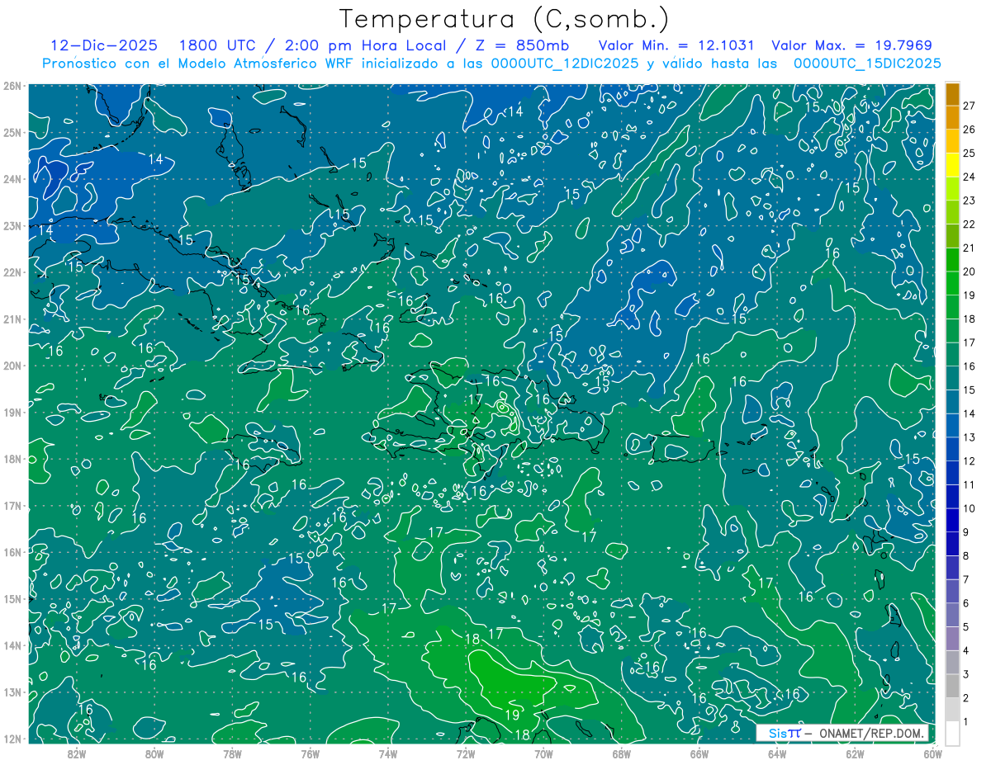Click the longitude axis label 78W

232,753
